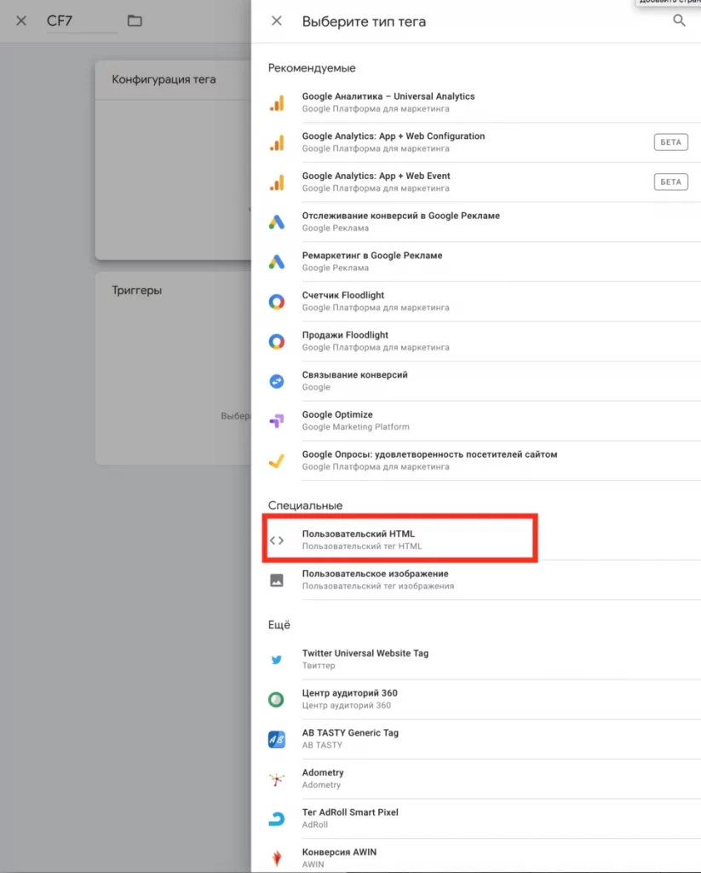This screenshot has height=873, width=701.
Task: Click the Google Optimize icon
Action: point(277,421)
